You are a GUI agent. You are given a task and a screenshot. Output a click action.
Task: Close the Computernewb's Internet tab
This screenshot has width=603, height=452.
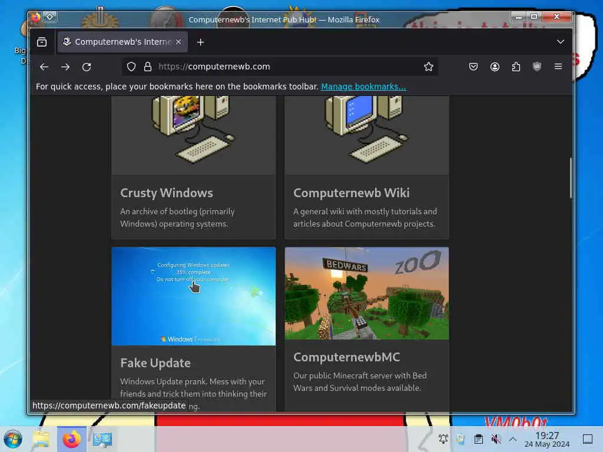click(x=178, y=42)
